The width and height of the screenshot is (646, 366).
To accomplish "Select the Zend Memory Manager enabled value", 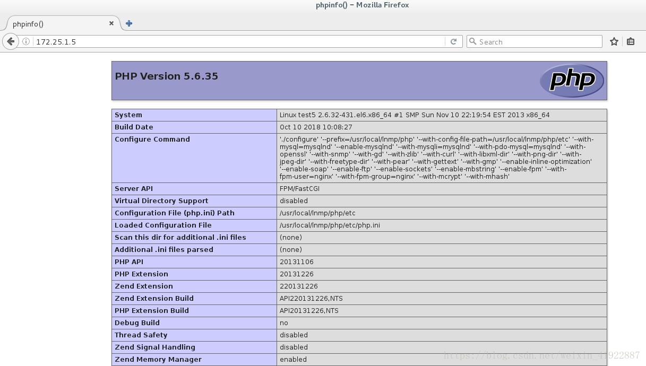I will (x=293, y=359).
